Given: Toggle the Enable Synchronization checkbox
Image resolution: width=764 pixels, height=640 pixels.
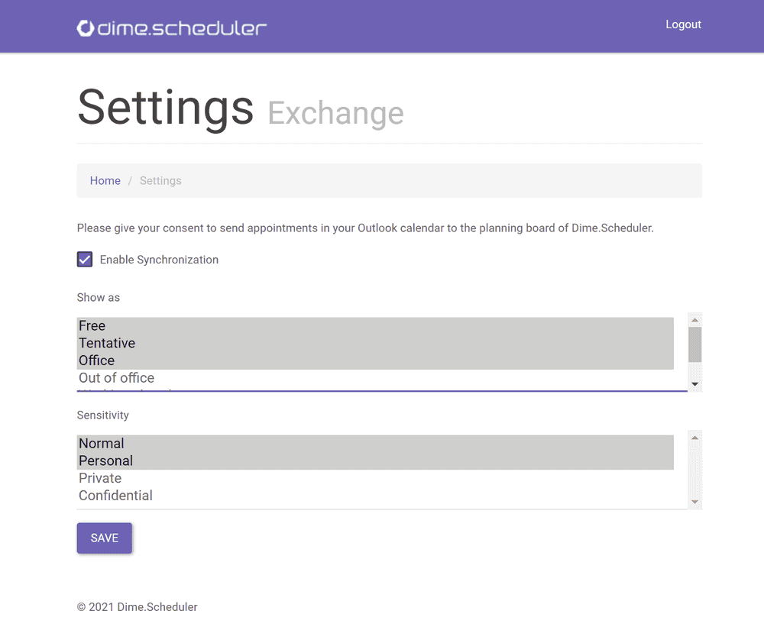Looking at the screenshot, I should (x=85, y=260).
